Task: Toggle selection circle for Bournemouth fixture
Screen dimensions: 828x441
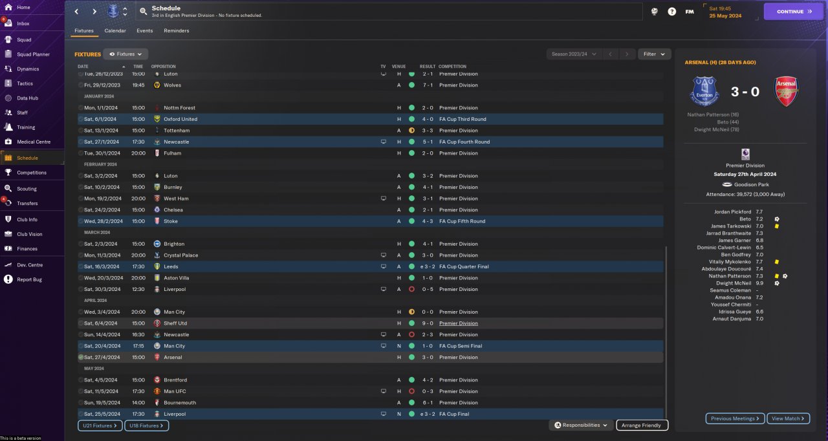Action: pyautogui.click(x=81, y=402)
